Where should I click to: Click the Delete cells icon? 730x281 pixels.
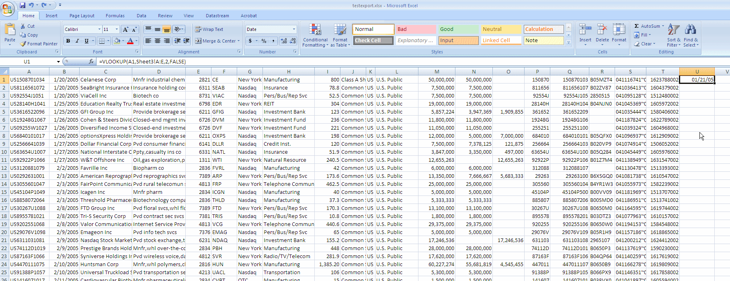pos(602,30)
